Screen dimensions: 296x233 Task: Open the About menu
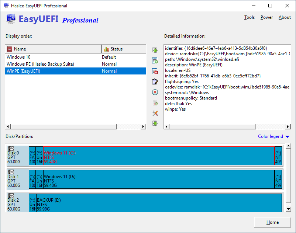coord(285,17)
